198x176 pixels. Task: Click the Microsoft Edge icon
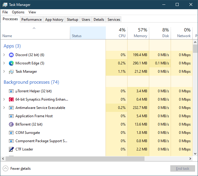coord(11,63)
